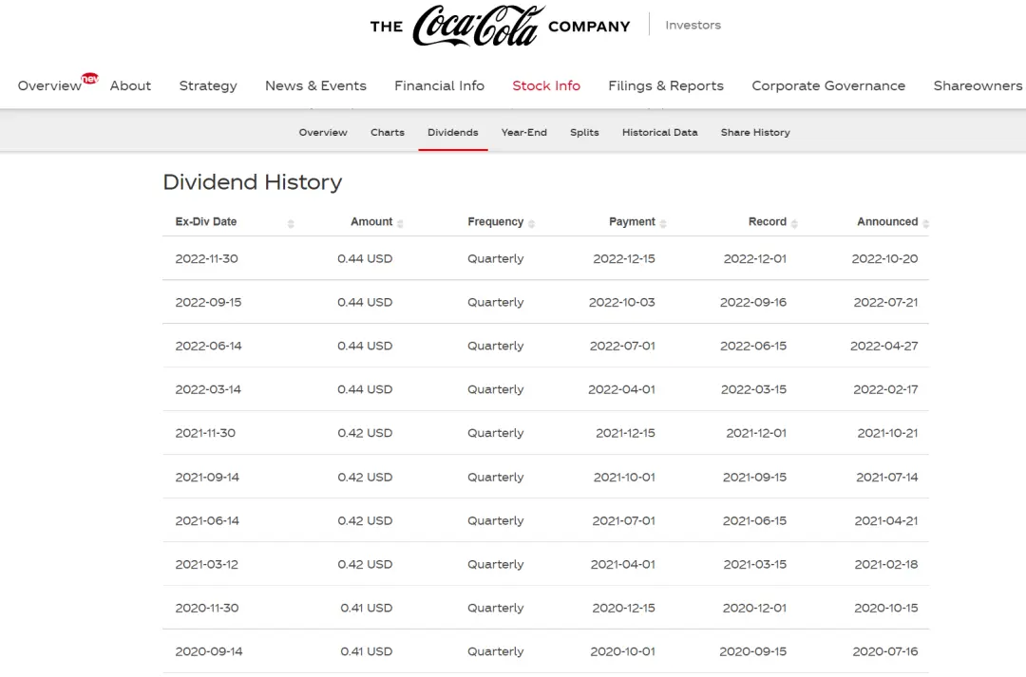The height and width of the screenshot is (677, 1026).
Task: Sort table by Ex-Div Date arrows
Action: (x=291, y=224)
